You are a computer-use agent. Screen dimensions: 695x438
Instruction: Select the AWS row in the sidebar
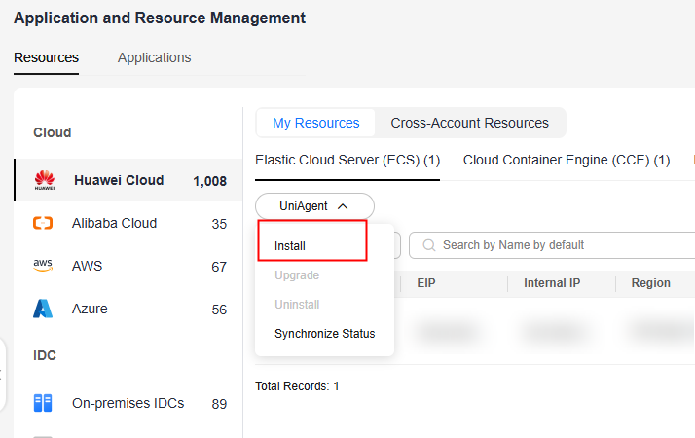128,266
